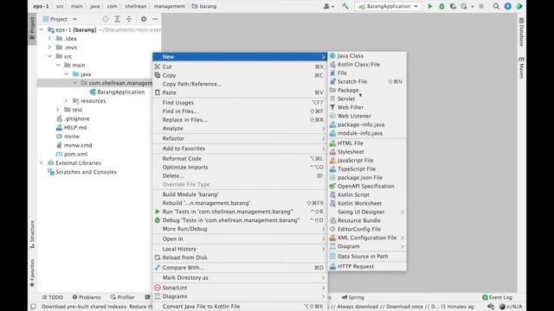The height and width of the screenshot is (311, 554).
Task: Click barang breadcrumb in navigation bar
Action: click(x=204, y=6)
